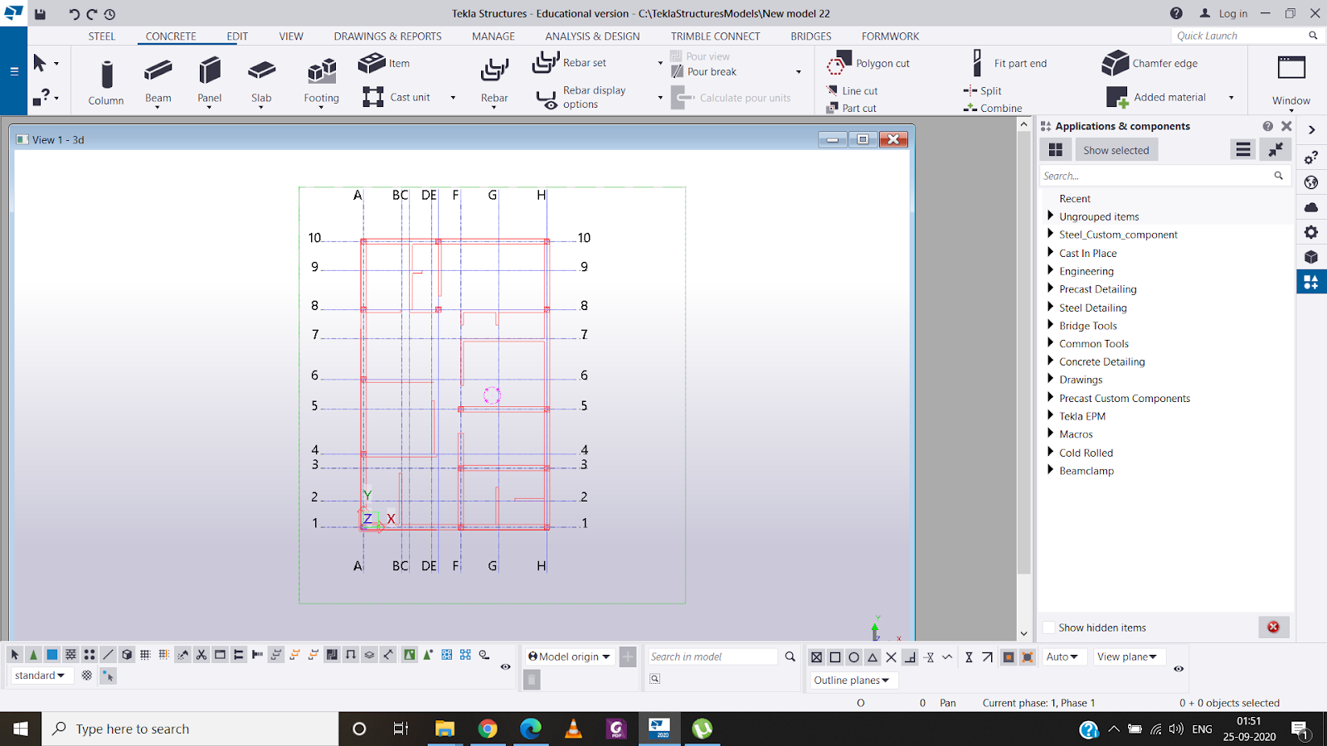Undo the last action

pyautogui.click(x=75, y=13)
